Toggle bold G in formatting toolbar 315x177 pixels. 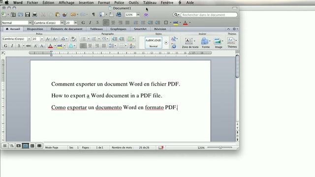(83, 23)
